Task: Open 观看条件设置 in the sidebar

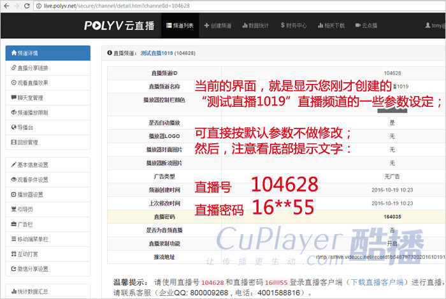Action: [48, 180]
